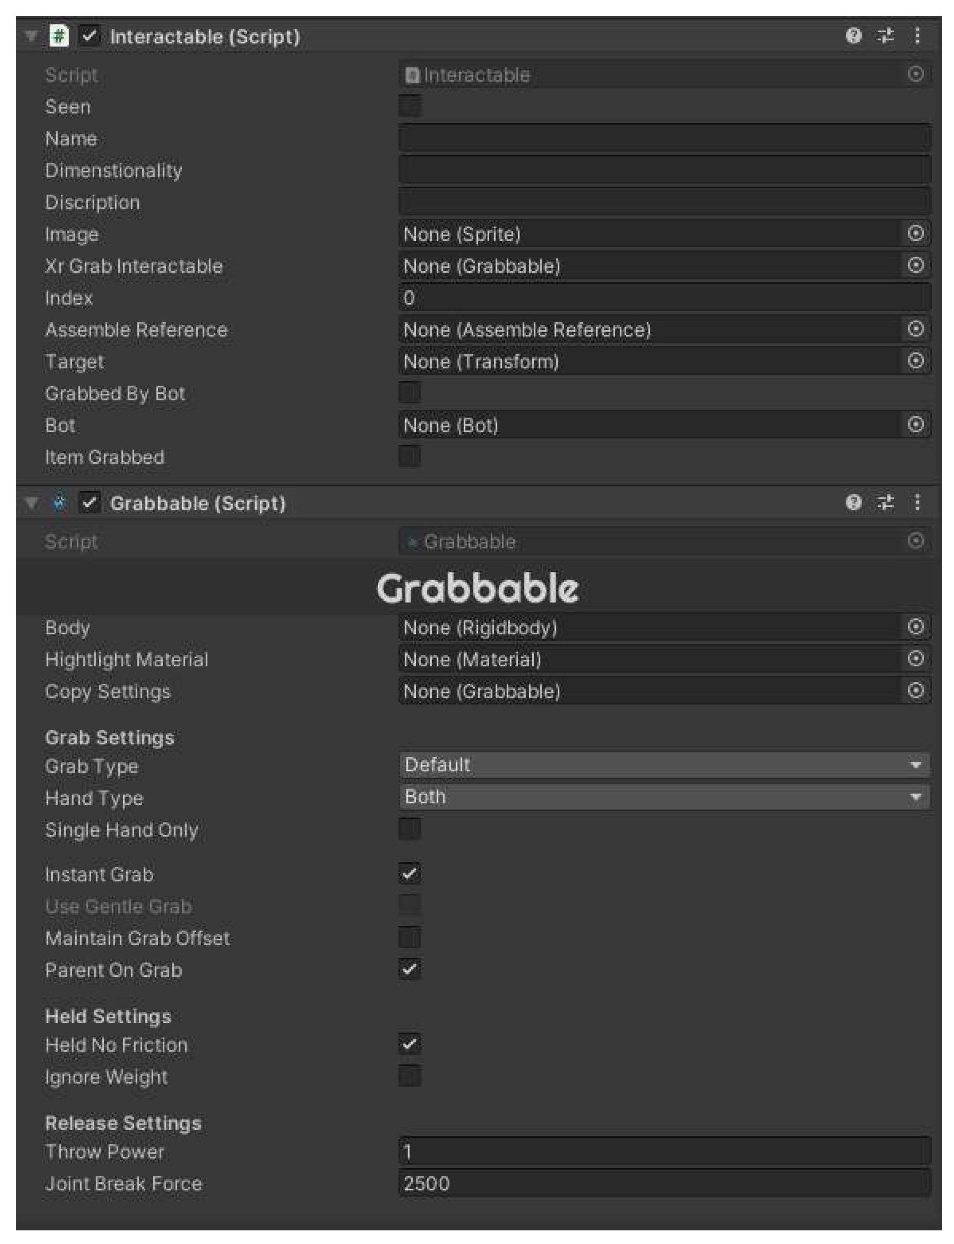Open presets icon for Grabbable component
The height and width of the screenshot is (1244, 954).
click(x=885, y=503)
